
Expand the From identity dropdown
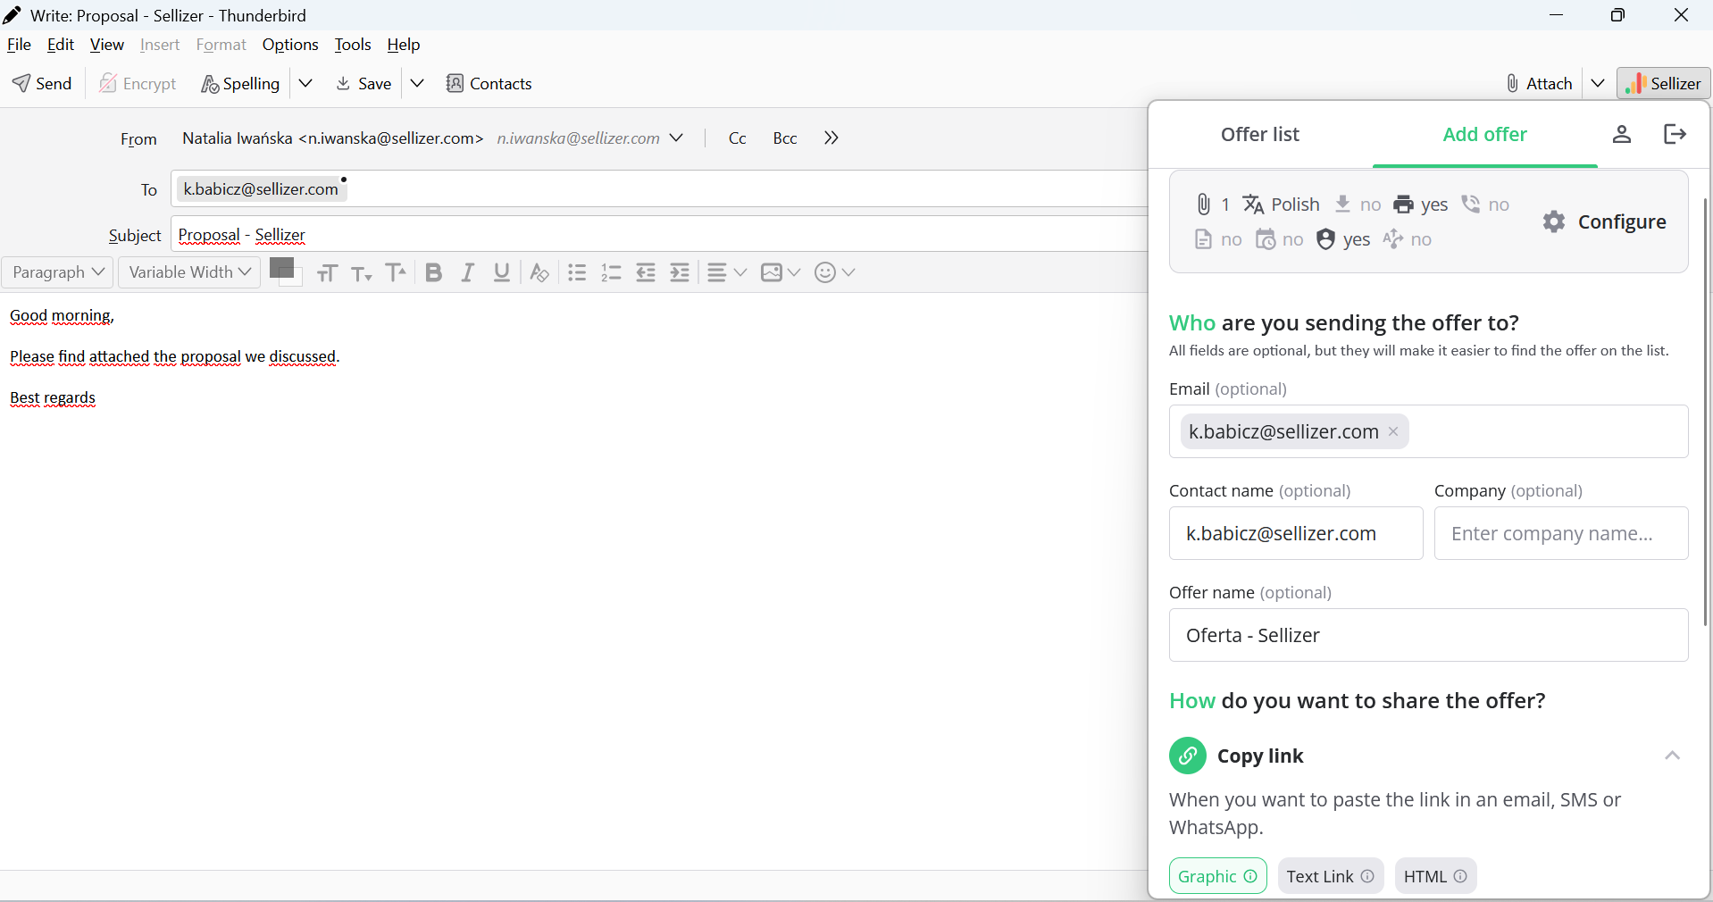(x=676, y=138)
